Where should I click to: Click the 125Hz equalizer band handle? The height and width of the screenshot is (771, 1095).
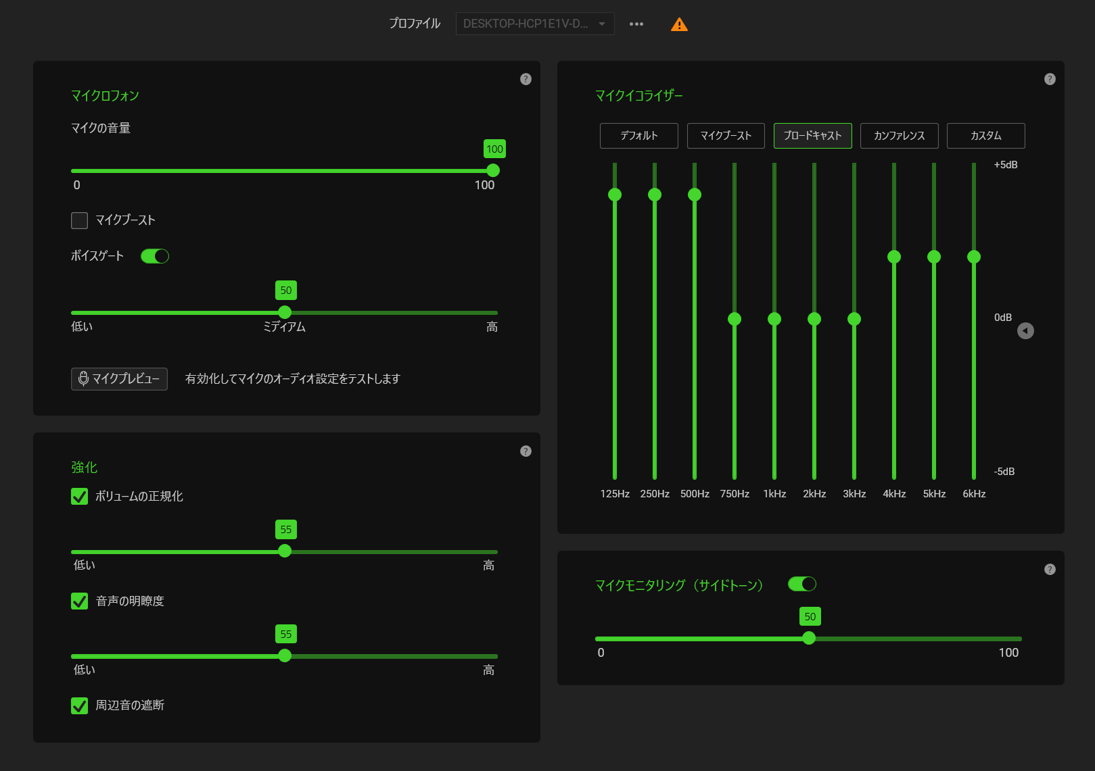[x=615, y=195]
